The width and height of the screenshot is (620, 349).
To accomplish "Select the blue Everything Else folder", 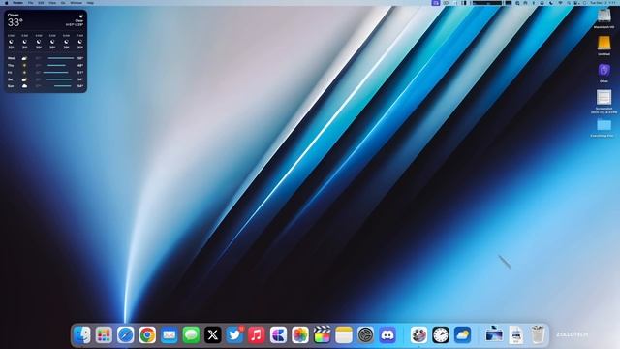I will point(604,125).
